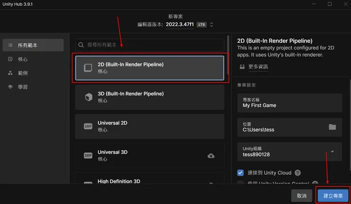Viewport: 351px width, 204px height.
Task: Browse for project location folder icon
Action: (x=332, y=127)
